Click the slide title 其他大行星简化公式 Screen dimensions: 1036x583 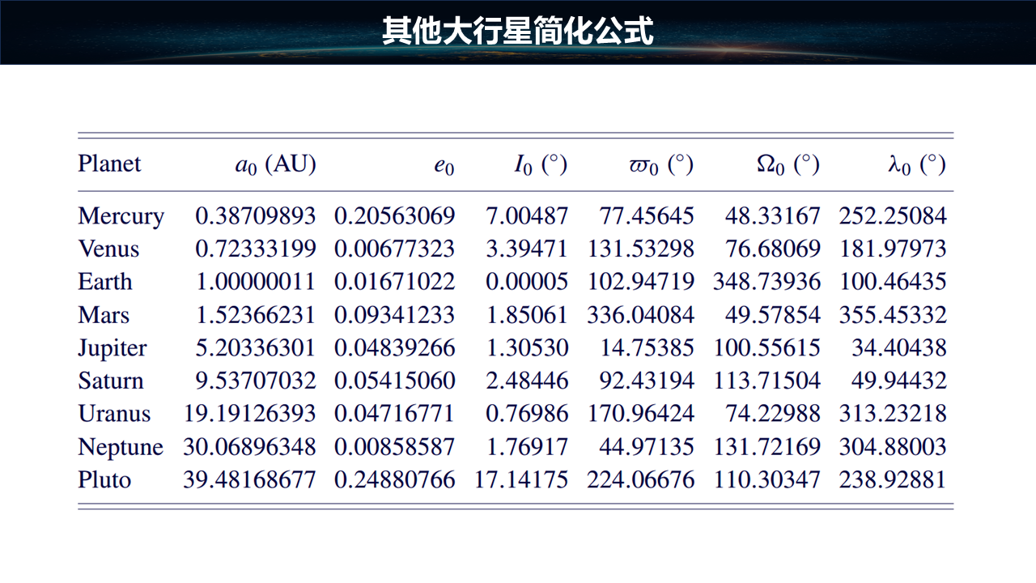click(x=518, y=32)
